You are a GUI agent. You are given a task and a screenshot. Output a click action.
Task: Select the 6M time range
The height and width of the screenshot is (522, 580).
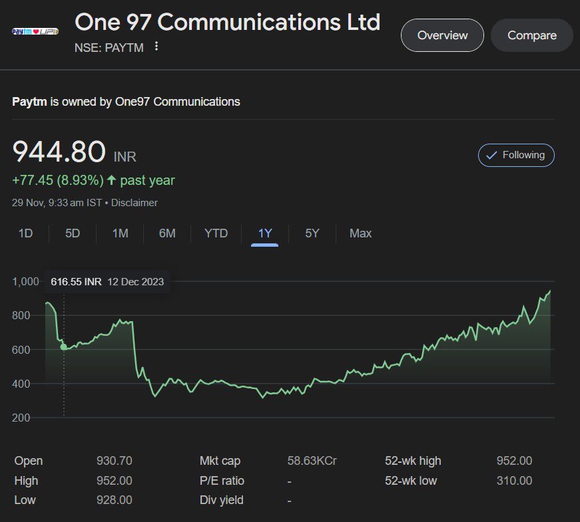(167, 233)
